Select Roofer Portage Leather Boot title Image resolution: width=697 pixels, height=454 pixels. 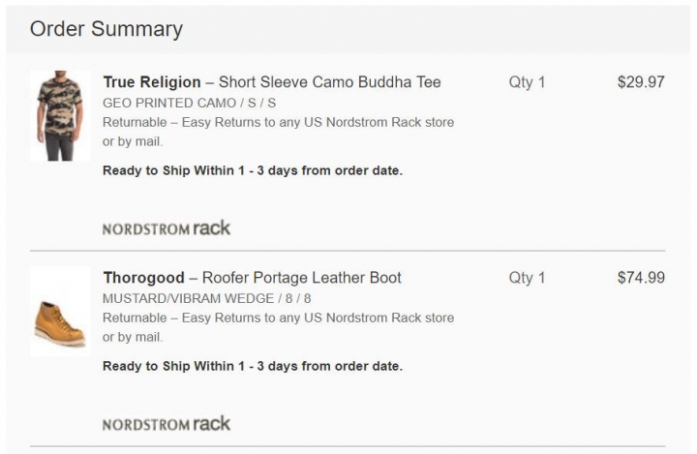[x=301, y=278]
